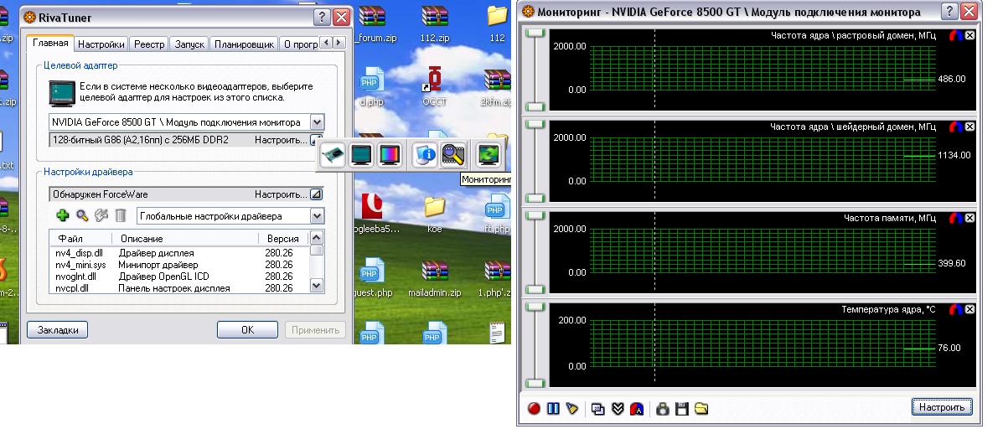The height and width of the screenshot is (429, 1003).
Task: Open target adapter NVIDIA GeForce 8500 GT dropdown
Action: pyautogui.click(x=318, y=122)
